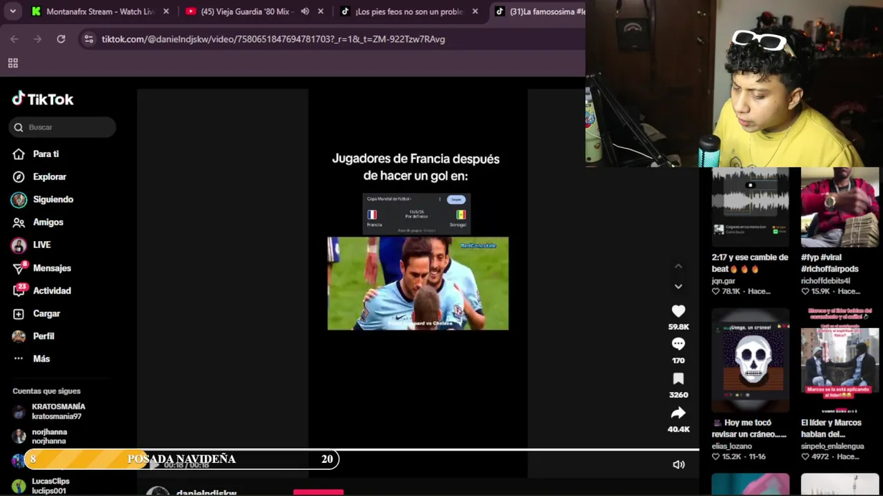The height and width of the screenshot is (496, 883).
Task: Open Cargar upload page
Action: pyautogui.click(x=46, y=313)
